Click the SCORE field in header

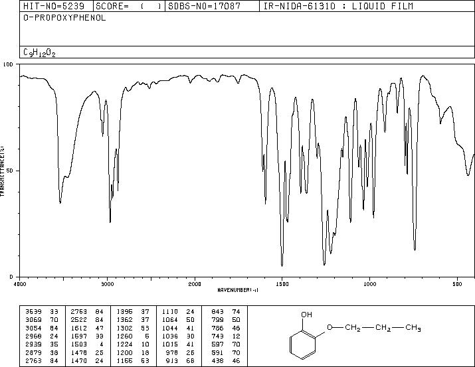[130, 6]
